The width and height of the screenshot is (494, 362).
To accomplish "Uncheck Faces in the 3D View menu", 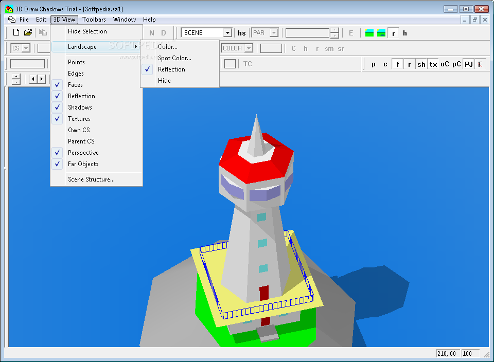I will coord(96,85).
